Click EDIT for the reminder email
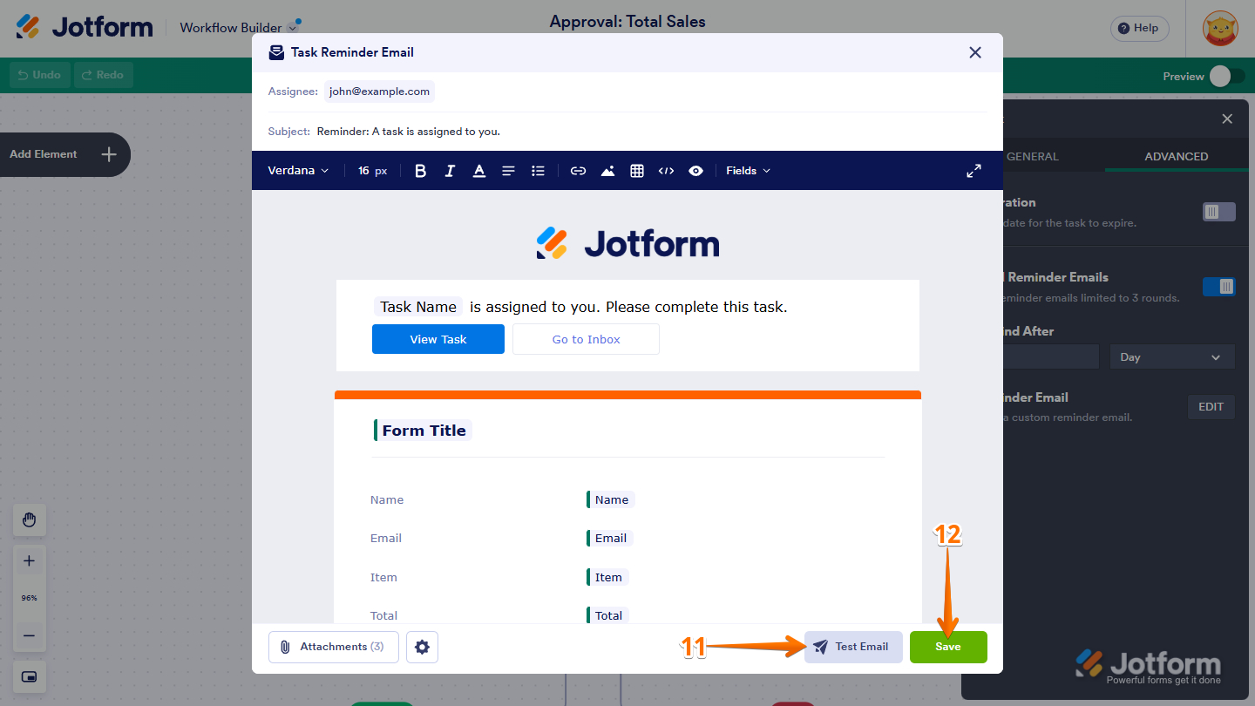The height and width of the screenshot is (706, 1255). pyautogui.click(x=1211, y=407)
